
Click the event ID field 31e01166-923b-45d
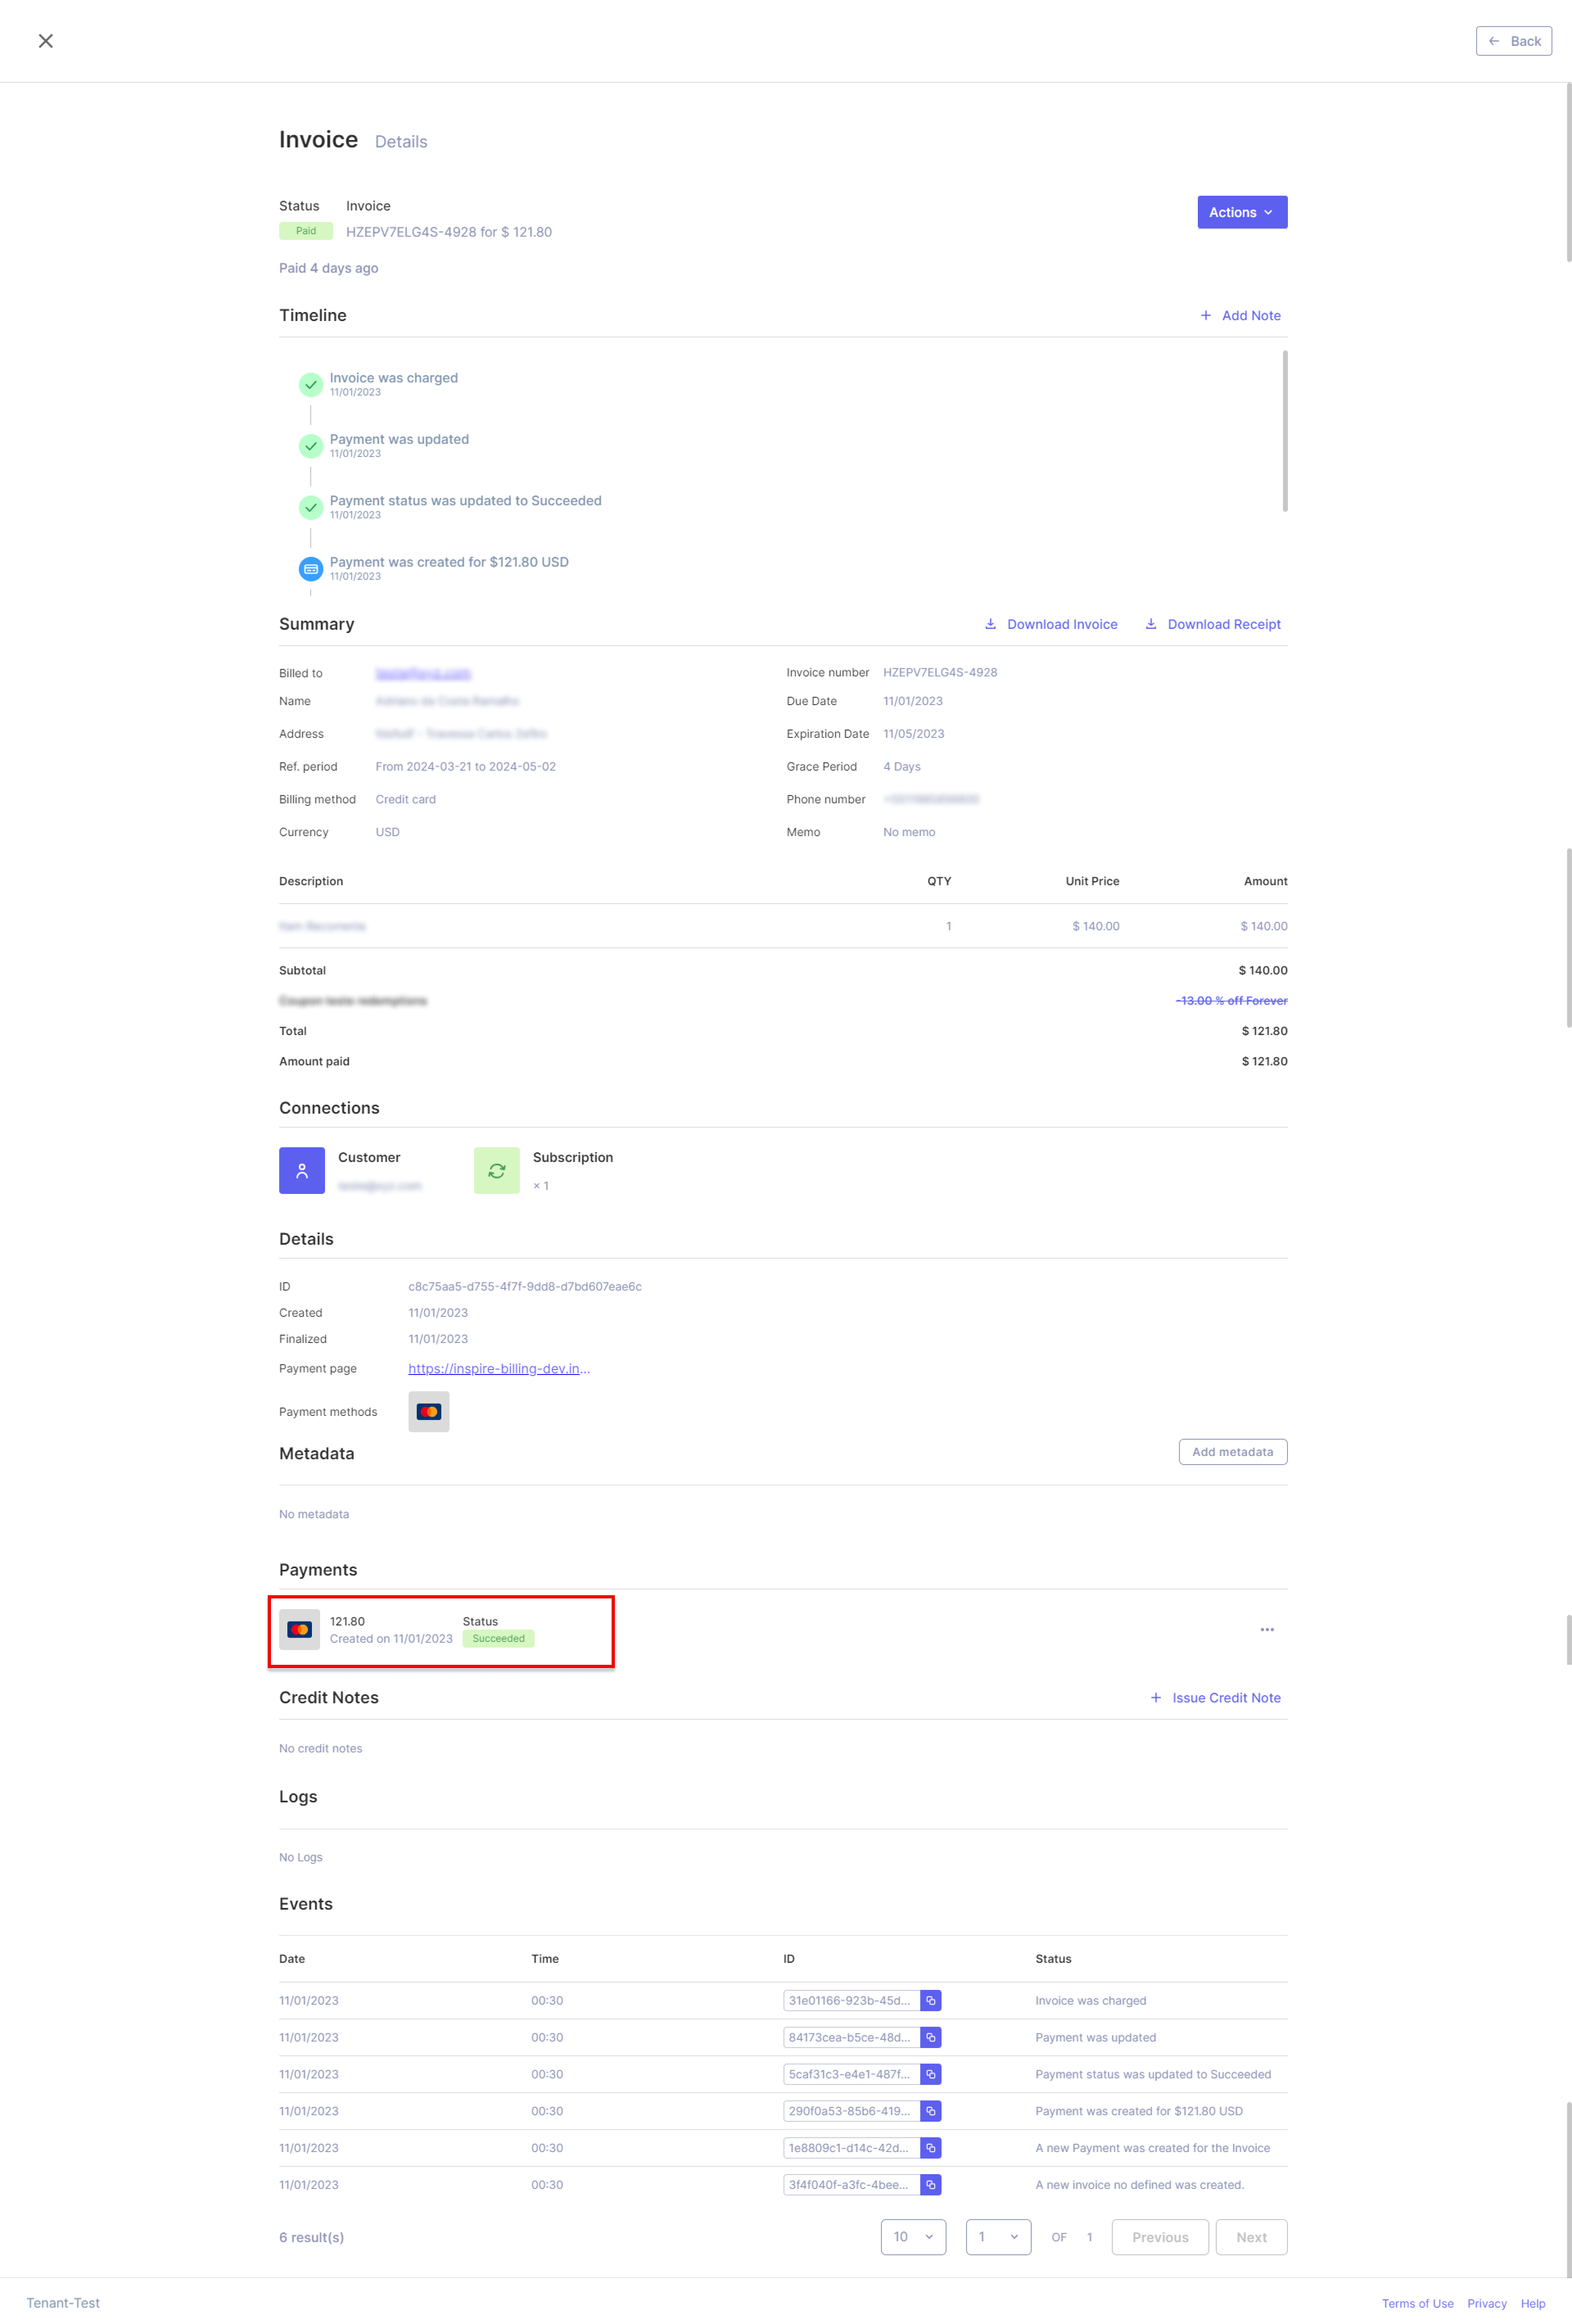851,2000
